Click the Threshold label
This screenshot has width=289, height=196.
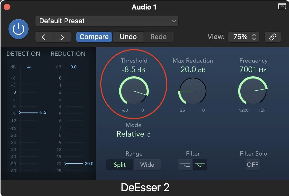134,61
